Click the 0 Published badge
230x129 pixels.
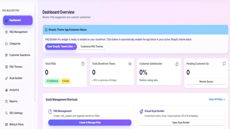click(x=52, y=81)
